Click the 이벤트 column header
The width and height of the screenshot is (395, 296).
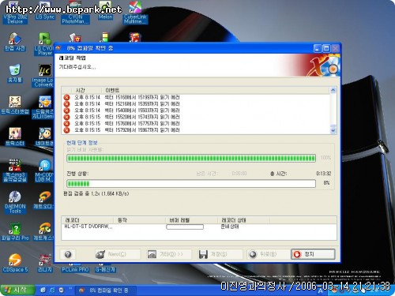(x=216, y=90)
